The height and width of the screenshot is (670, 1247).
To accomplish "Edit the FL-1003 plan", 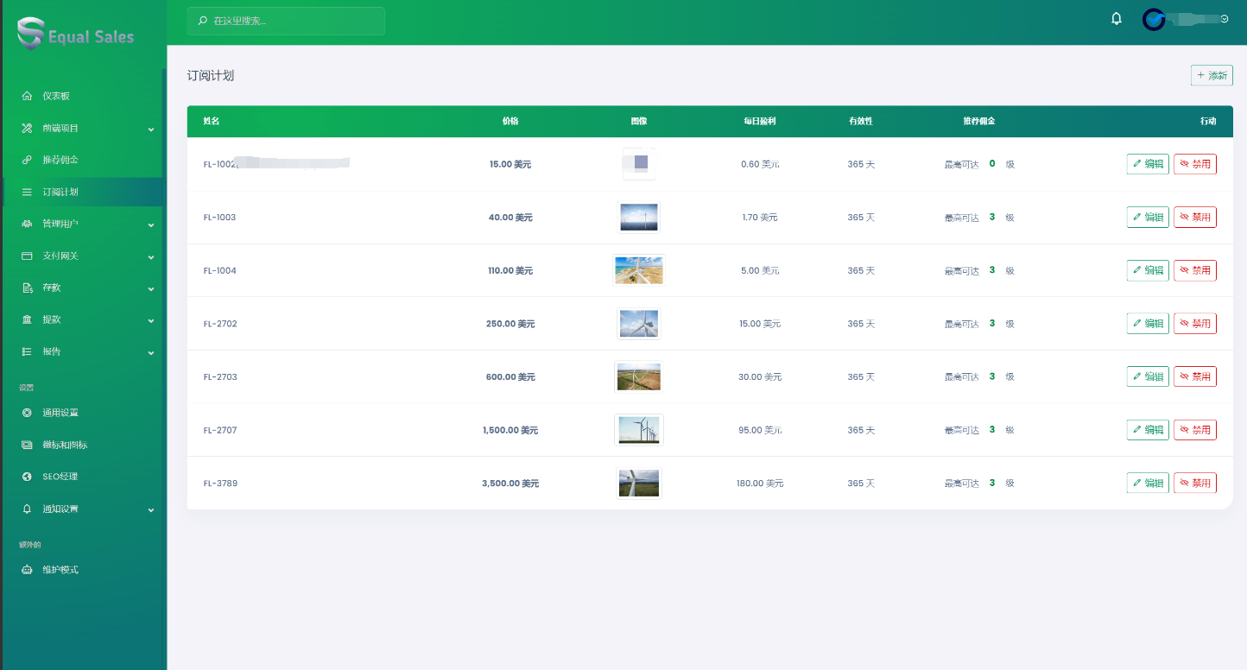I will pos(1148,217).
